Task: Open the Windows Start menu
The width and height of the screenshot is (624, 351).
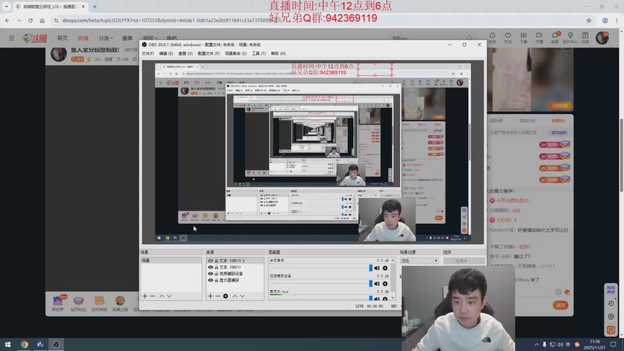Action: pos(8,345)
